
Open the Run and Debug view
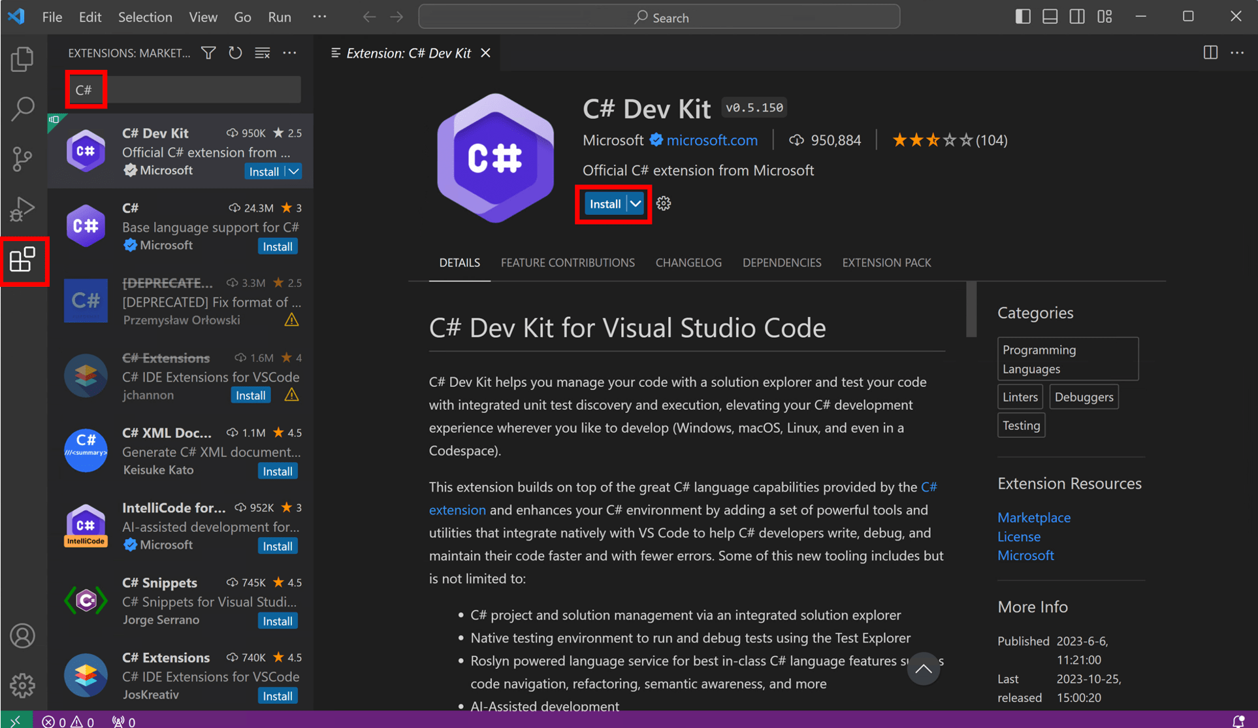tap(24, 210)
